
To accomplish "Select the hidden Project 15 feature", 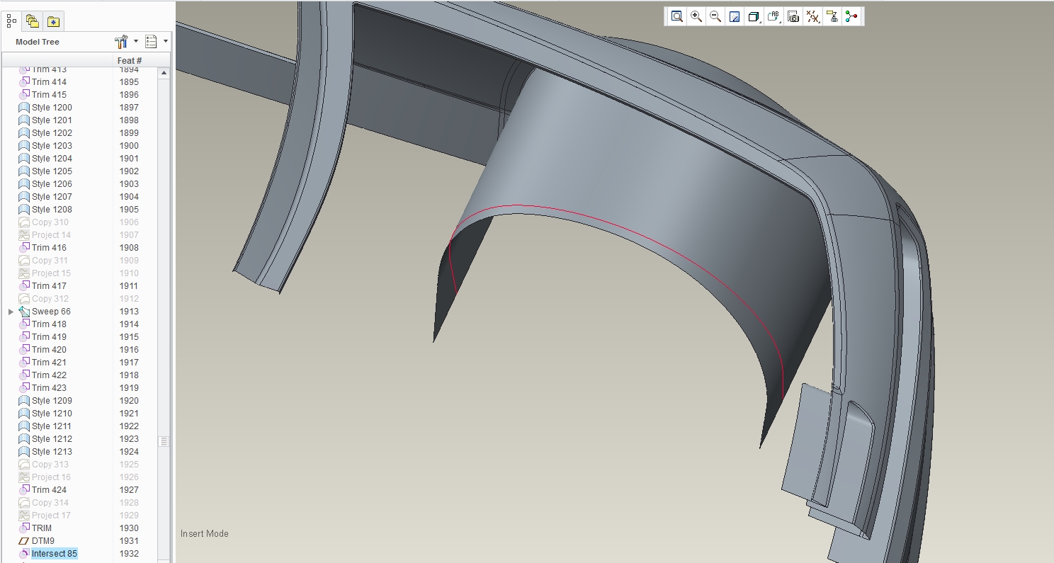I will click(x=51, y=273).
